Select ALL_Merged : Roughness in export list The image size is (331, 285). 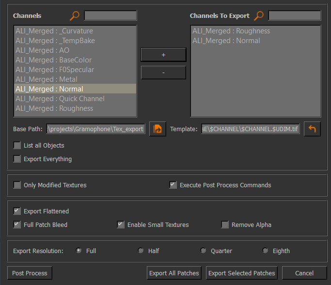255,31
